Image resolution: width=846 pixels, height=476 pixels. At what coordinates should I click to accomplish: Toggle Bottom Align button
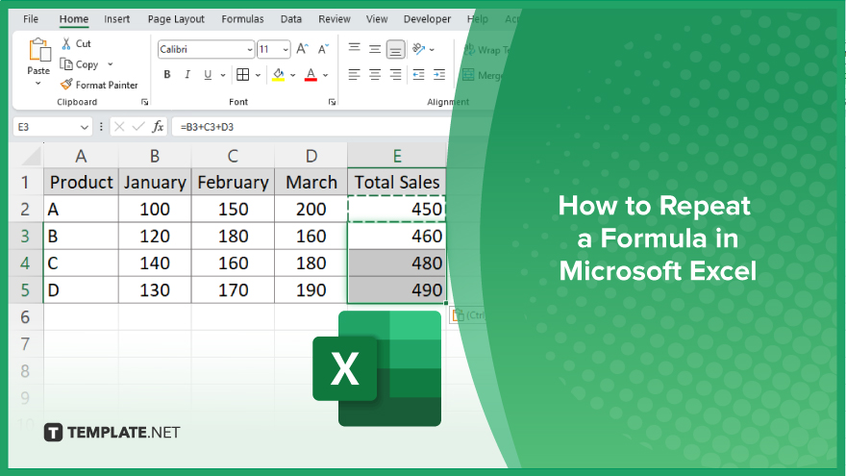pos(395,50)
